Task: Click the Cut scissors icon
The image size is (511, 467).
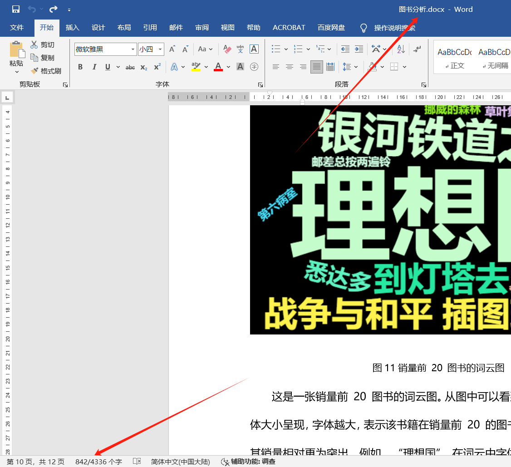Action: coord(34,44)
